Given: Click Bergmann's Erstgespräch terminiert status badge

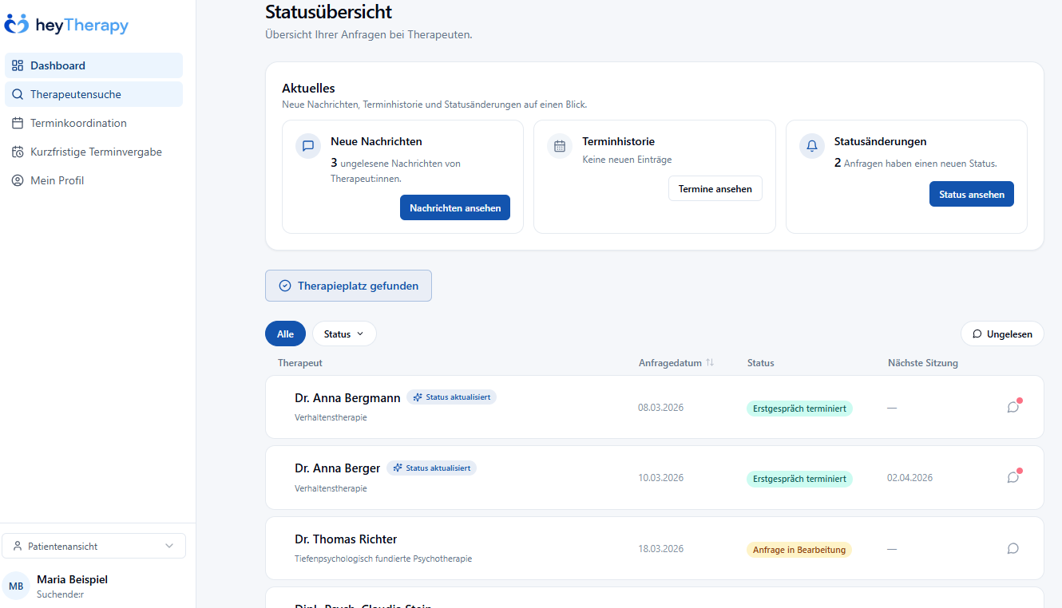Looking at the screenshot, I should (x=799, y=409).
